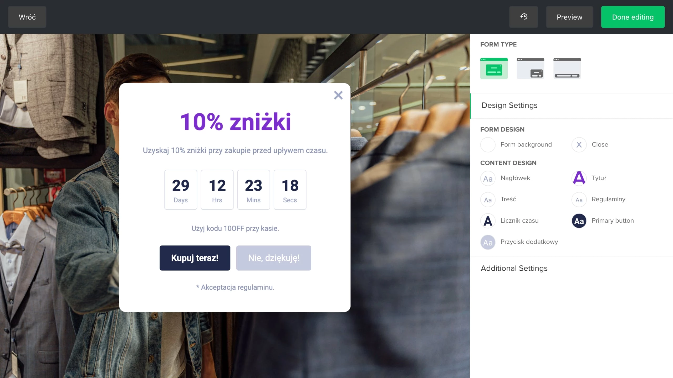Open Close icon style settings
673x378 pixels.
click(579, 145)
